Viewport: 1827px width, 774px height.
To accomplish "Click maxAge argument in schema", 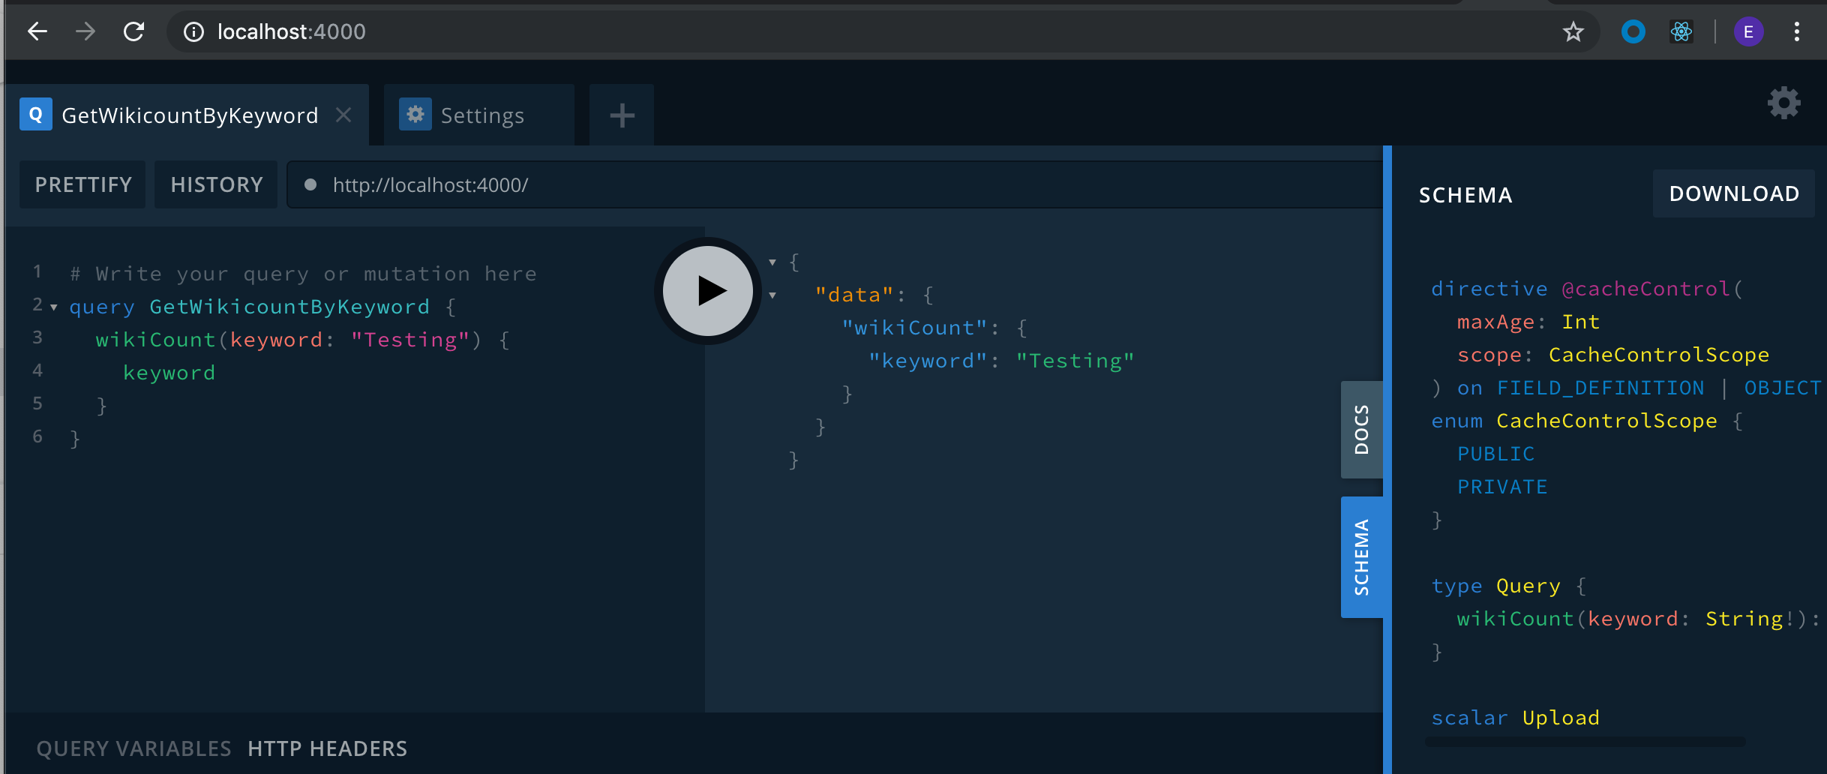I will (x=1495, y=322).
